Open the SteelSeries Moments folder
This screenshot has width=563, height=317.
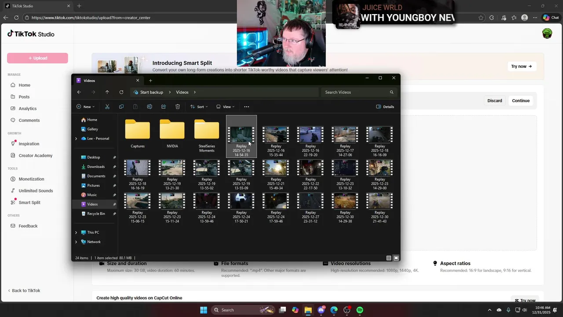tap(207, 136)
